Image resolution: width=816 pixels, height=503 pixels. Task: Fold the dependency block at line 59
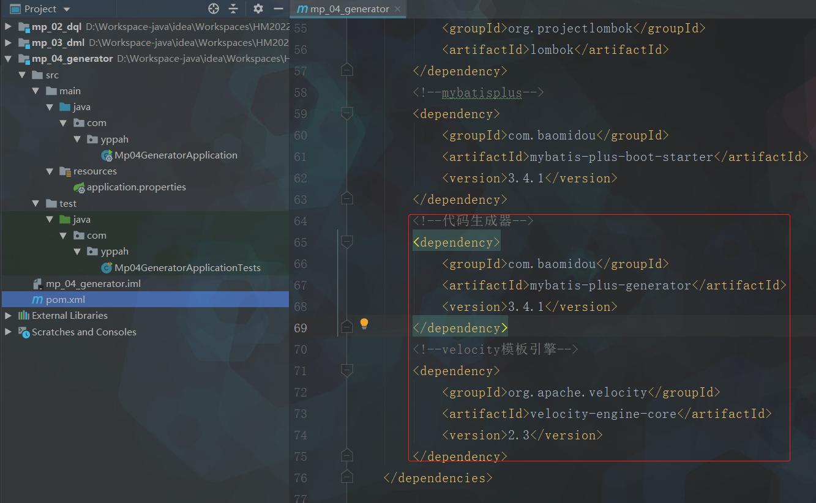click(347, 113)
